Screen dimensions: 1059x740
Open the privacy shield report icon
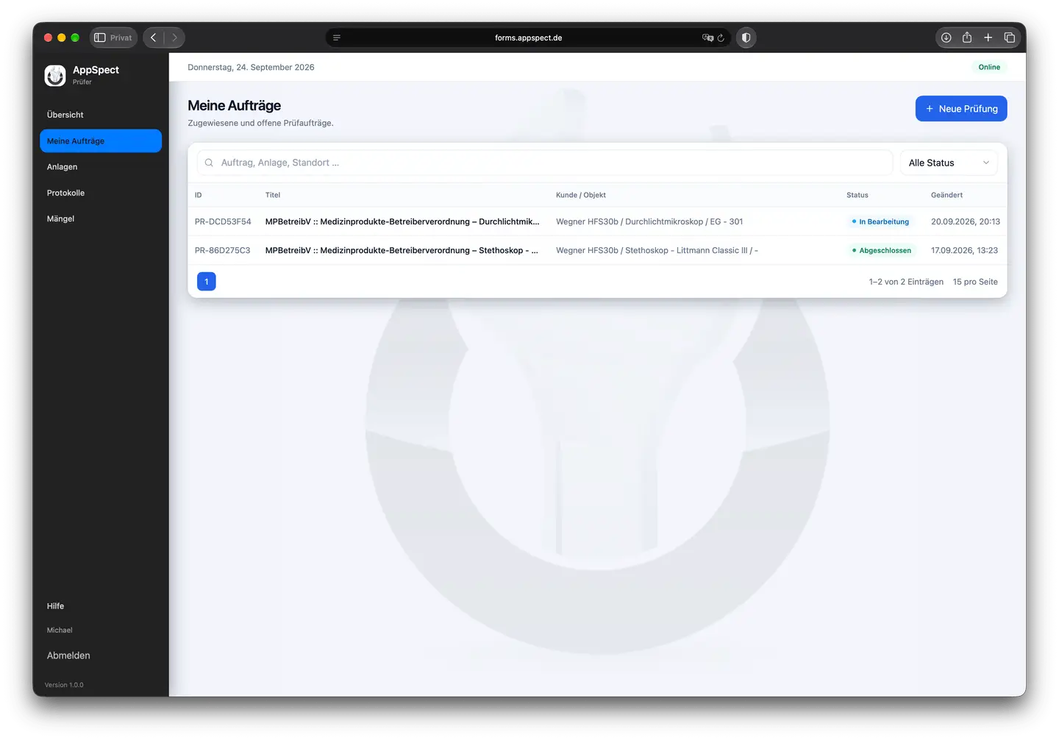[746, 38]
